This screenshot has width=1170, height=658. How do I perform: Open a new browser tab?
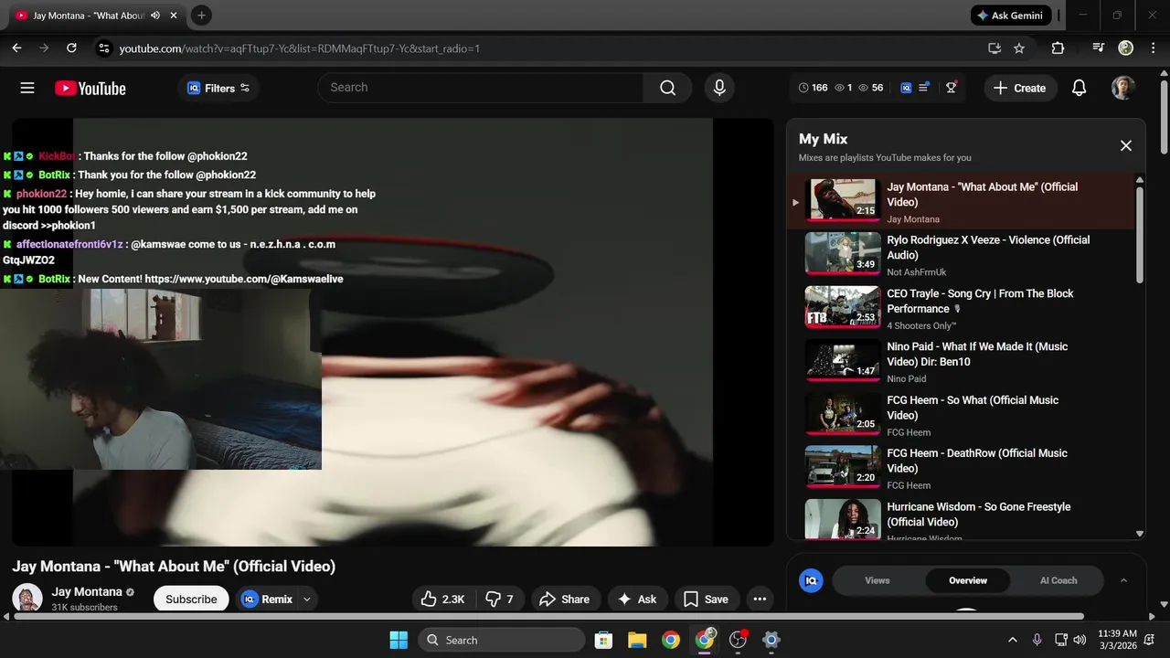point(201,15)
